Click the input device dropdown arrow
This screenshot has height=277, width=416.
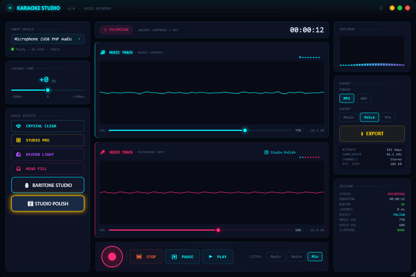(x=79, y=39)
